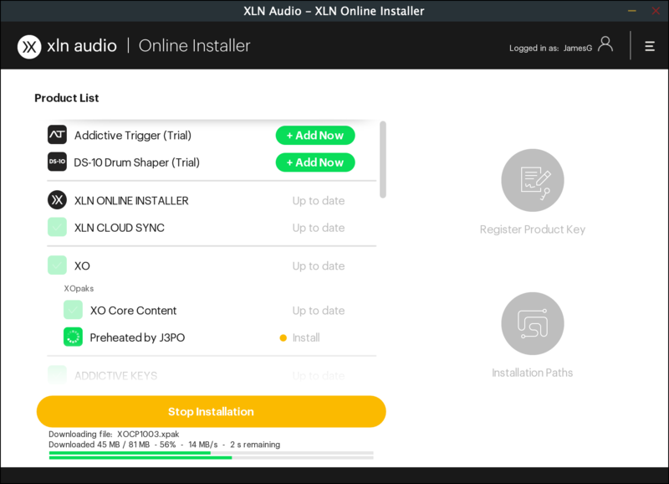The width and height of the screenshot is (669, 484).
Task: Click the XLN Online Installer row icon
Action: 57,200
